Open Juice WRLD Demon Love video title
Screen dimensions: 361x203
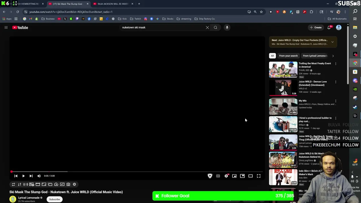pos(312,83)
